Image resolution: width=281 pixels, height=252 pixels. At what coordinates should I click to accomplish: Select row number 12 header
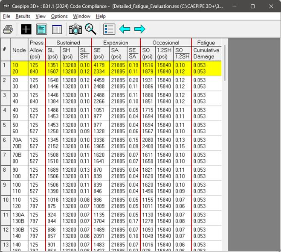[6, 233]
